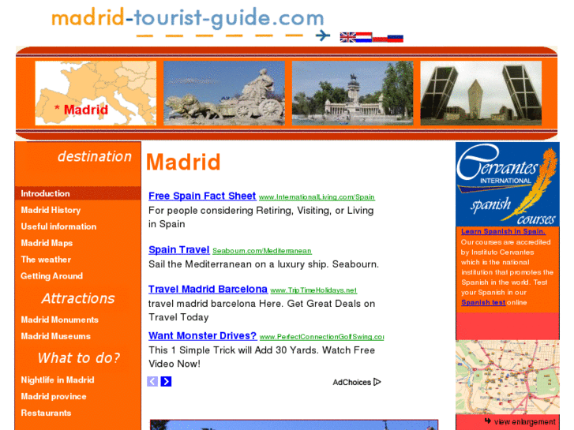This screenshot has width=574, height=430.
Task: Click the Madrid page heading
Action: pyautogui.click(x=183, y=162)
